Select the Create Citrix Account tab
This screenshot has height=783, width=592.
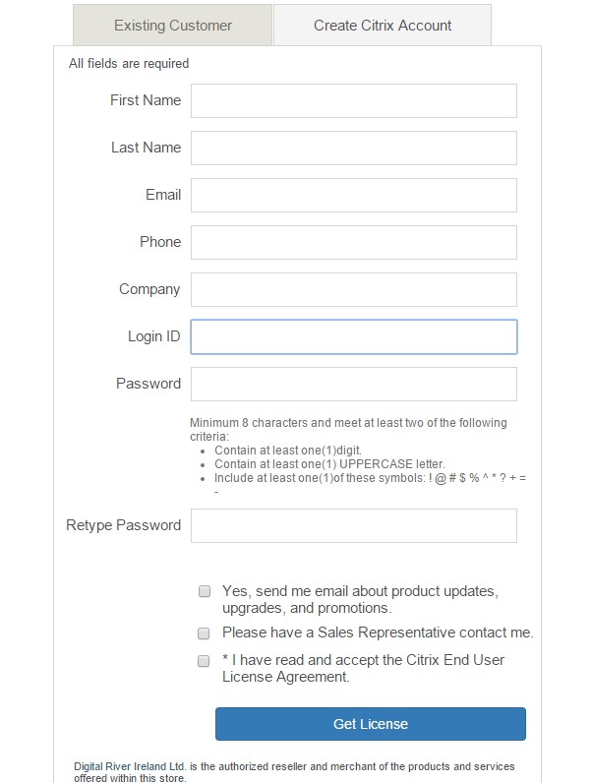(x=383, y=26)
